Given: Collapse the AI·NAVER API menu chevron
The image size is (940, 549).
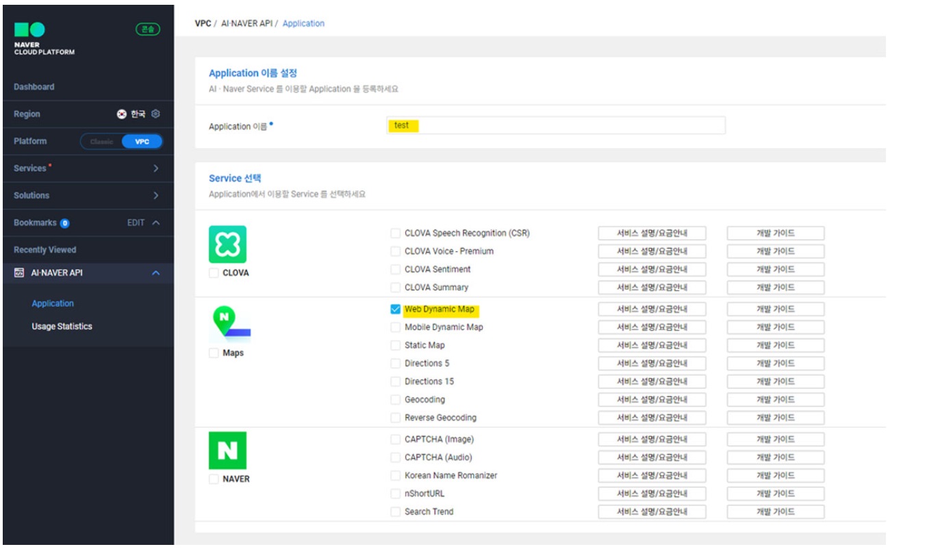Looking at the screenshot, I should click(x=156, y=273).
